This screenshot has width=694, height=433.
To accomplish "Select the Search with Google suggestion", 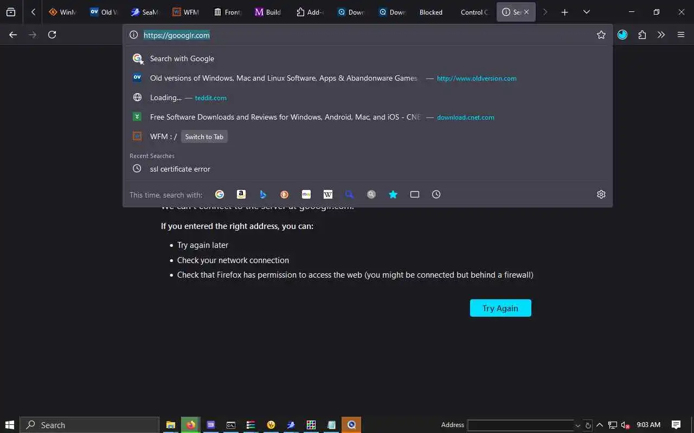I will [x=368, y=58].
